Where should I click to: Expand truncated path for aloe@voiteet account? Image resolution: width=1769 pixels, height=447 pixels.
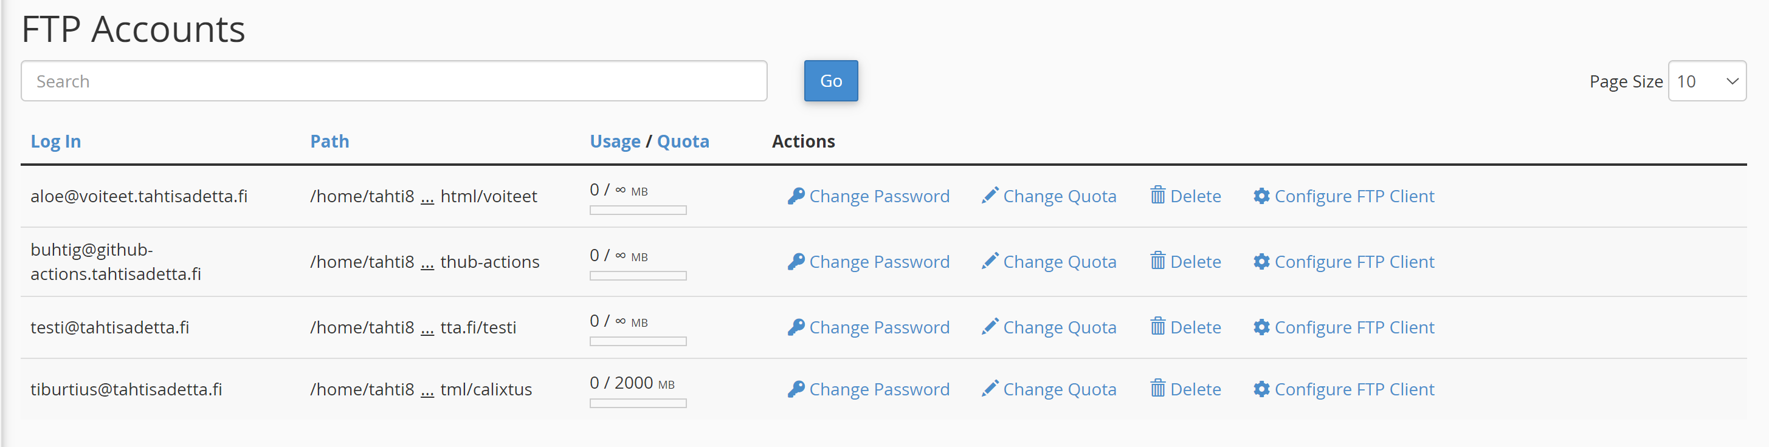[x=427, y=197]
